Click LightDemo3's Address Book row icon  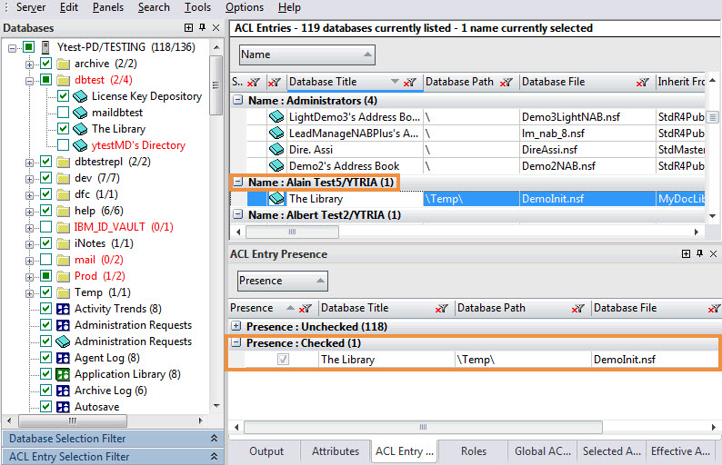[x=276, y=117]
